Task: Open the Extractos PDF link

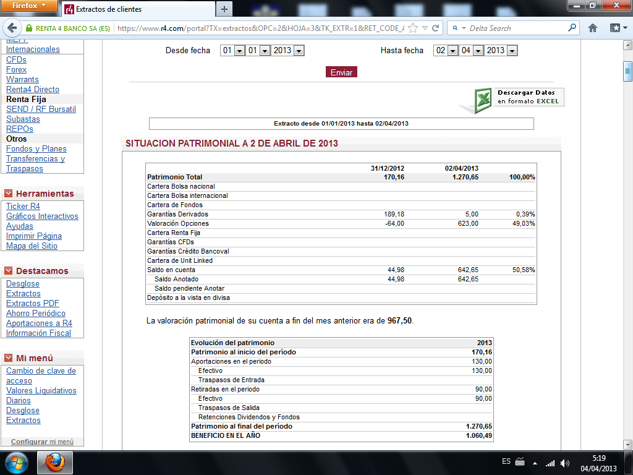Action: [x=33, y=303]
